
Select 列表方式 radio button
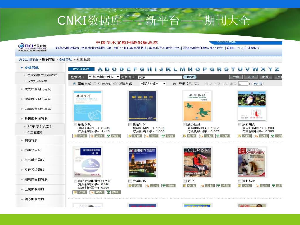pos(95,83)
